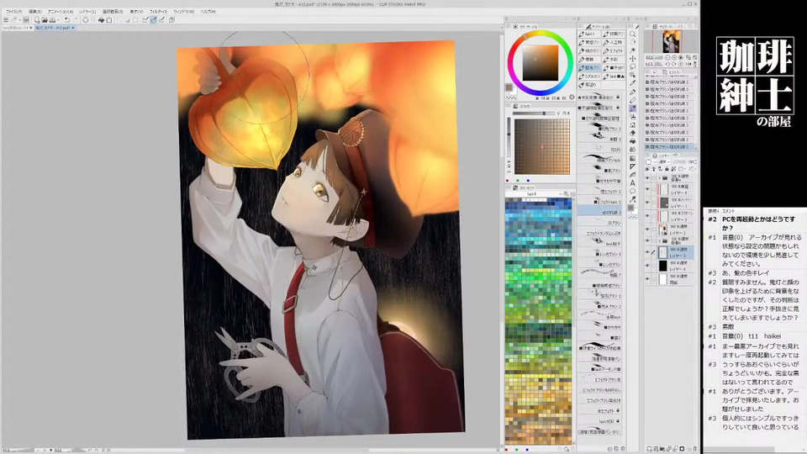Open the フィルター(I) menu

coord(158,11)
